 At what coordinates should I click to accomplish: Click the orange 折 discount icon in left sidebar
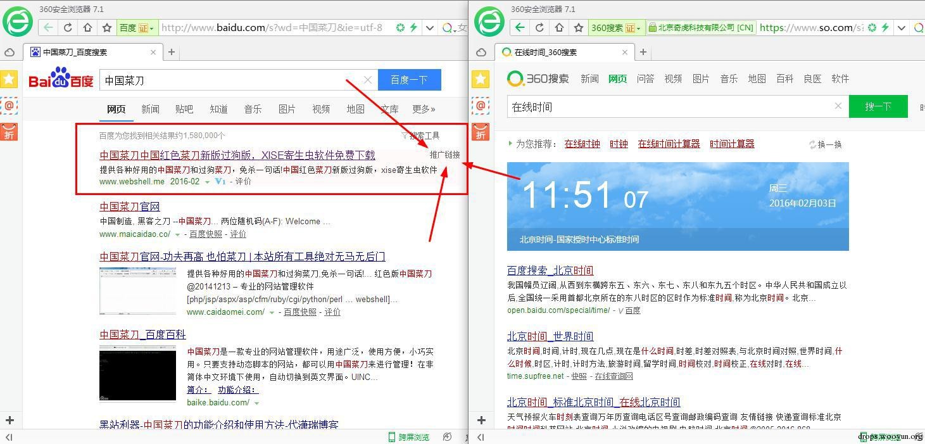(x=9, y=132)
